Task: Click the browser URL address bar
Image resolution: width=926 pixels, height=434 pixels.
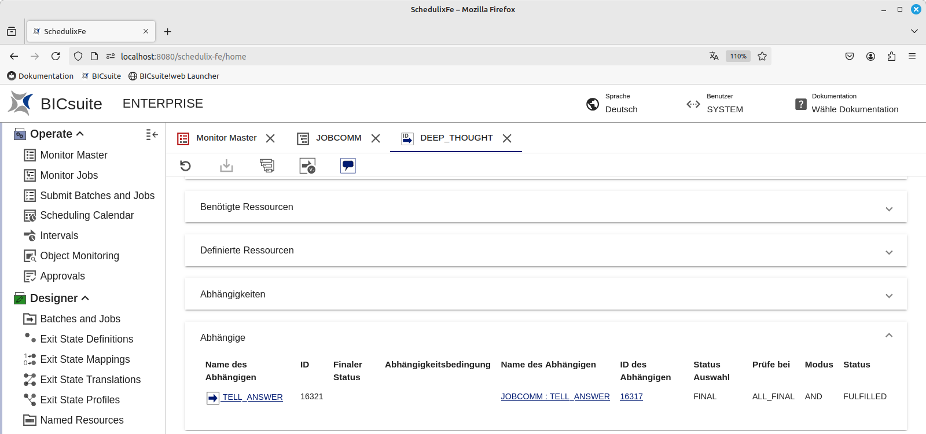Action: pos(405,56)
